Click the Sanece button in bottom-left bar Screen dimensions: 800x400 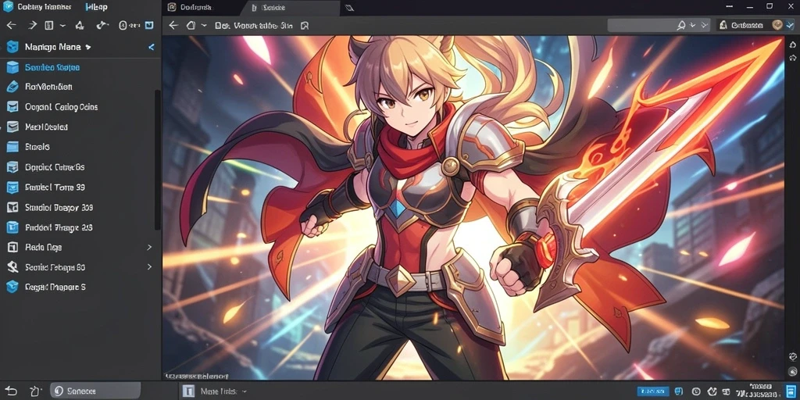point(95,391)
